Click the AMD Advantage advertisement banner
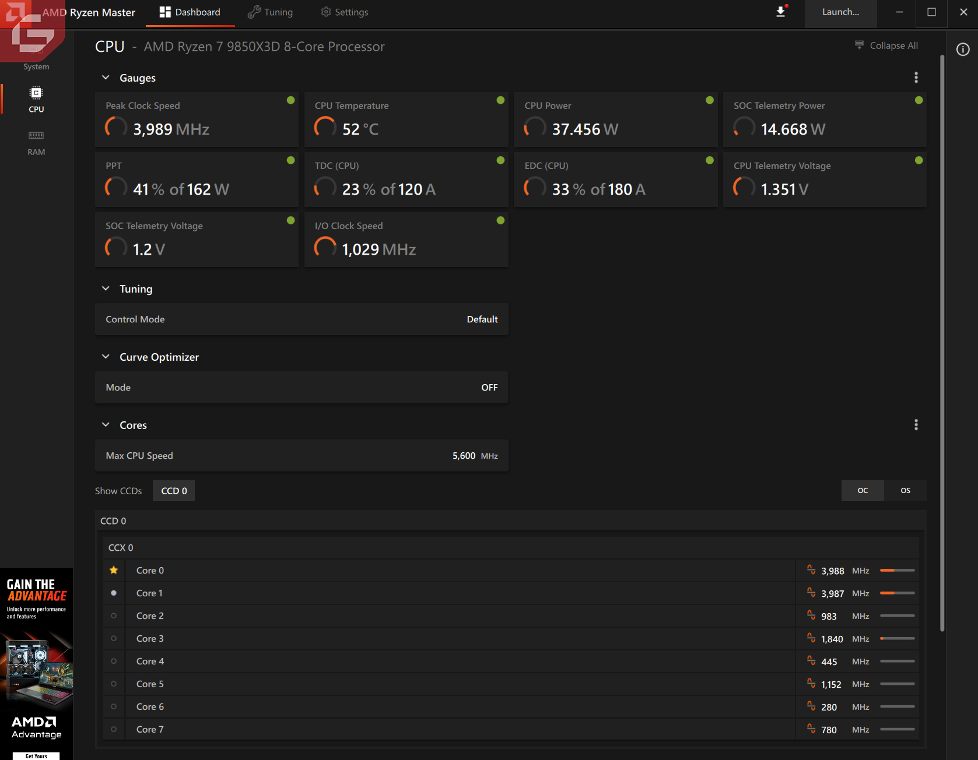Screen dimensions: 978x760 point(36,663)
